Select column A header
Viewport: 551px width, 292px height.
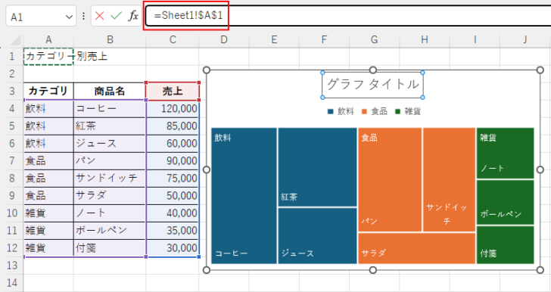point(48,39)
